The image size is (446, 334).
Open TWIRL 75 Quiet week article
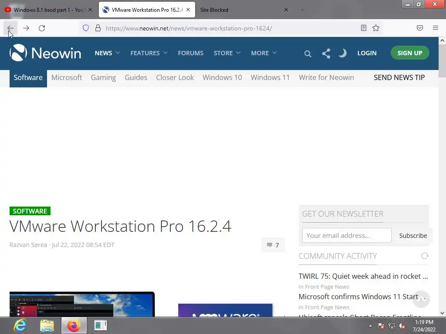[x=363, y=276]
